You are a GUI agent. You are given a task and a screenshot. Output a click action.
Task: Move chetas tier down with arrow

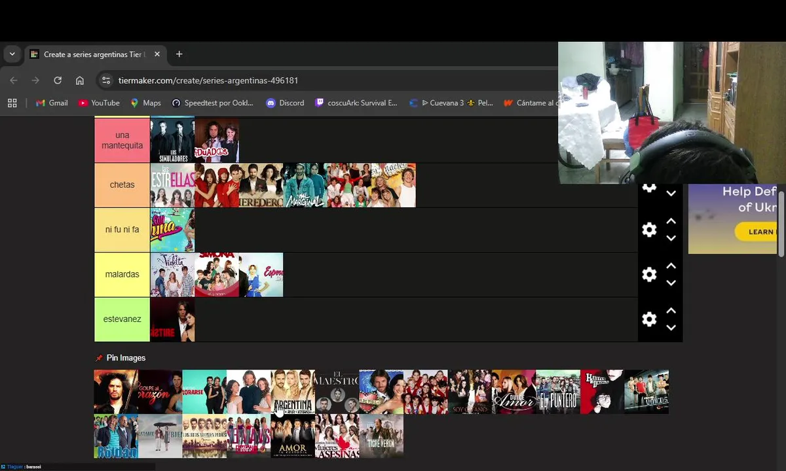[671, 193]
